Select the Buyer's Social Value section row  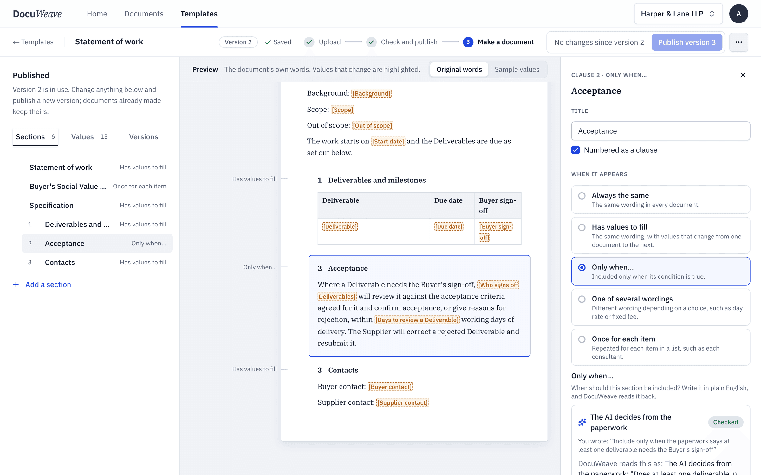pyautogui.click(x=97, y=186)
